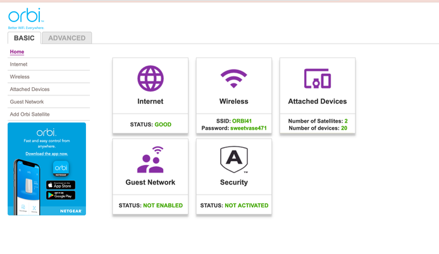The image size is (439, 254).
Task: Select the Attached Devices icon on dashboard
Action: pos(317,79)
